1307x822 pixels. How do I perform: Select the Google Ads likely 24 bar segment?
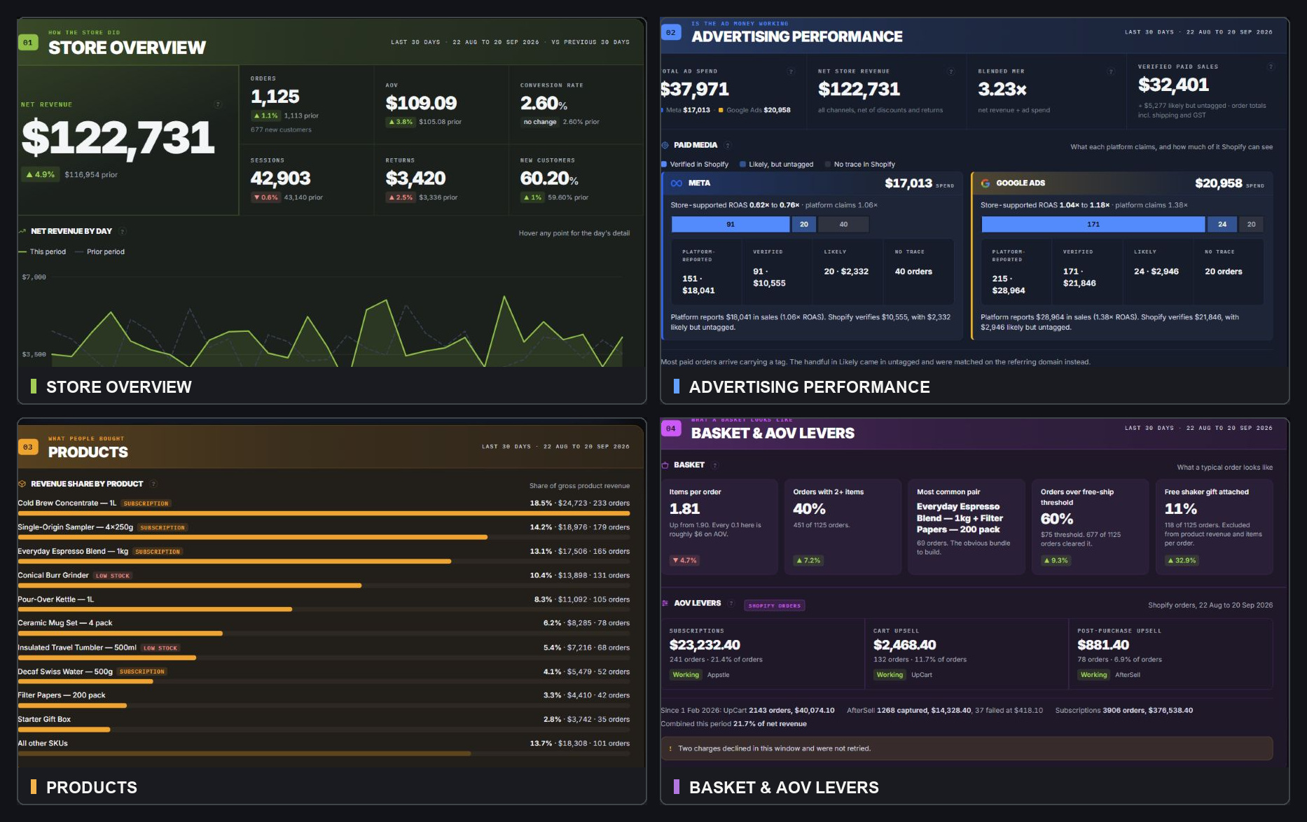coord(1222,224)
